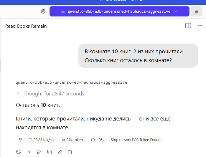This screenshot has width=206, height=157.
Task: Click the 1.05s time chip
Action: 98,140
